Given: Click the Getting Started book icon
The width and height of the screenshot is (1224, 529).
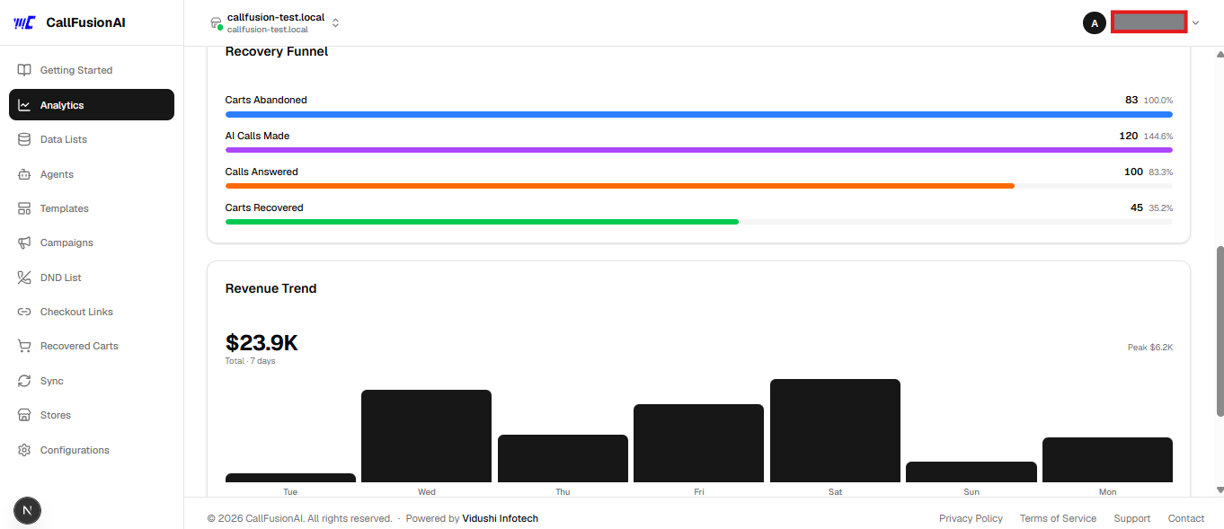Looking at the screenshot, I should [24, 70].
